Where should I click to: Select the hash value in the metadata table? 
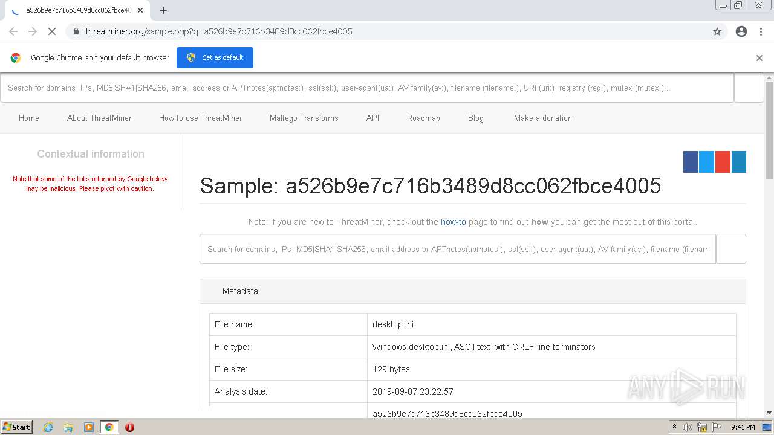447,414
